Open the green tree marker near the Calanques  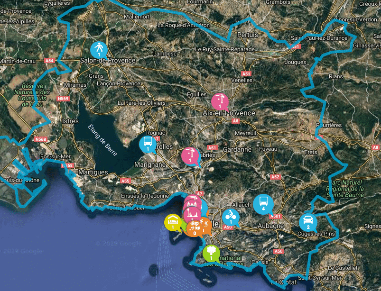(211, 254)
